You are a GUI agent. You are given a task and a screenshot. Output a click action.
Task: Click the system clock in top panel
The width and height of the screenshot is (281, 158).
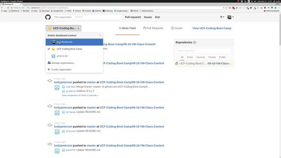coord(264,1)
